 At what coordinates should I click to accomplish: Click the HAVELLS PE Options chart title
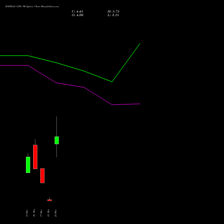32,7
